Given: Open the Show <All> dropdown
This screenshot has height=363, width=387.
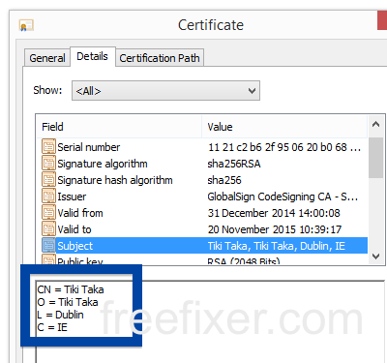Looking at the screenshot, I should 165,91.
